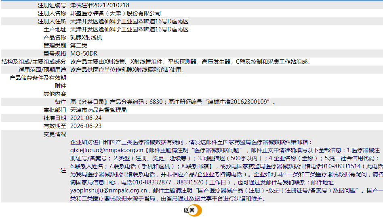Click the remark containing 津械注准20162300109
The height and width of the screenshot is (219, 383).
pyautogui.click(x=173, y=102)
